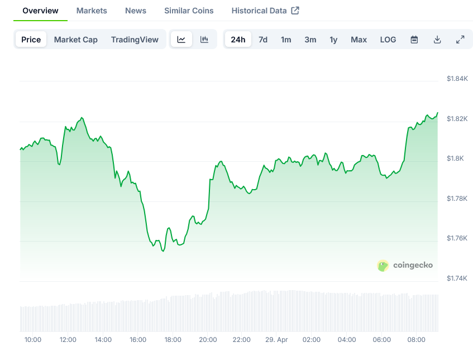473x347 pixels.
Task: Select the 1m timeframe option
Action: coord(286,40)
